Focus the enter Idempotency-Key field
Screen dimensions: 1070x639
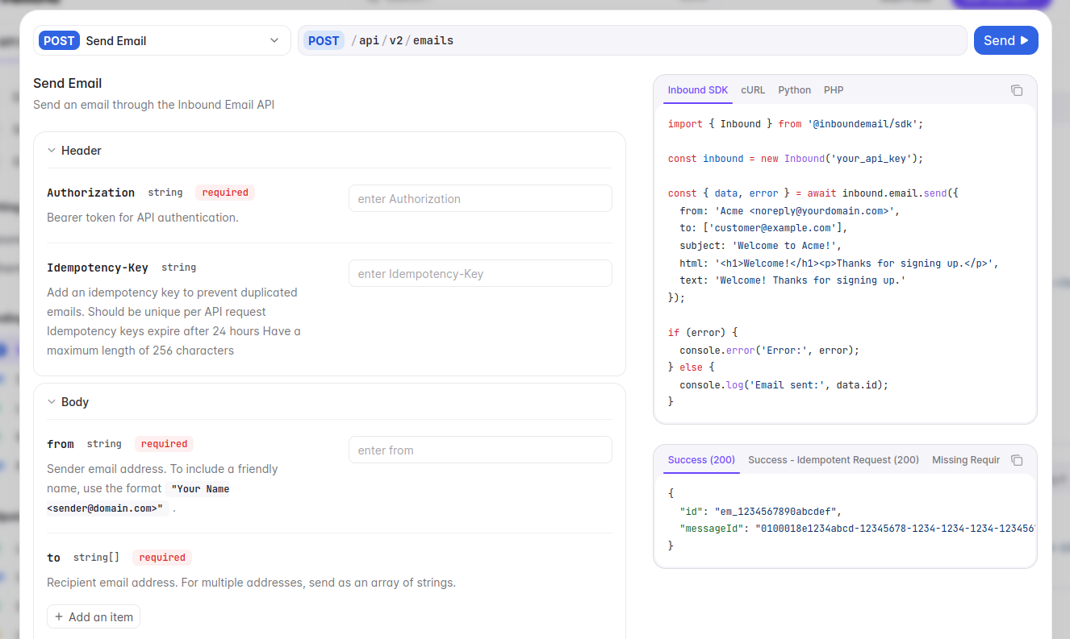[480, 274]
